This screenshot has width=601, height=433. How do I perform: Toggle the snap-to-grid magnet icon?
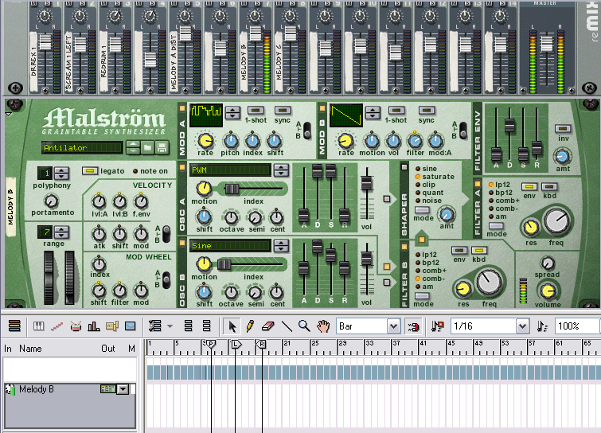coord(414,326)
